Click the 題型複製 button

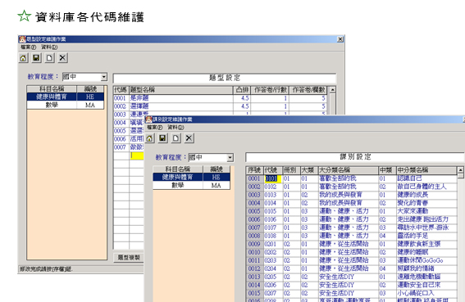pos(129,257)
